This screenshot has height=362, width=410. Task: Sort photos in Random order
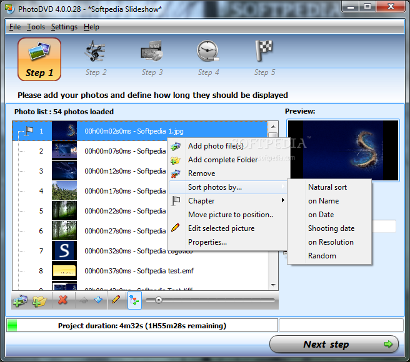point(329,256)
